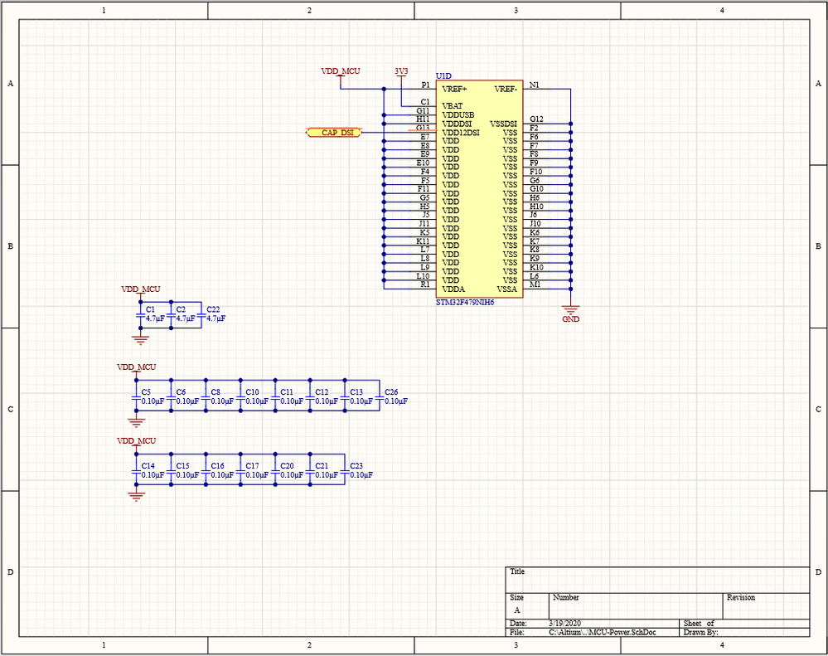Select pin number M1 on U1D
Viewport: 828px width, 656px height.
coord(535,284)
